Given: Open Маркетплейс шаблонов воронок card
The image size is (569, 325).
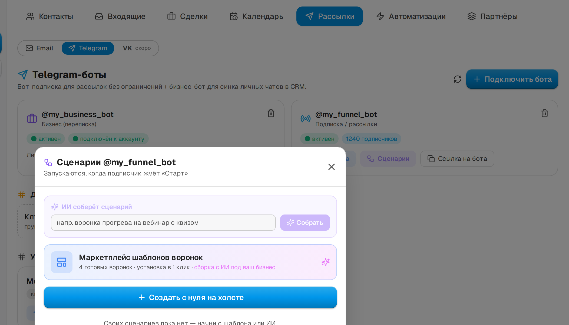Looking at the screenshot, I should [190, 262].
